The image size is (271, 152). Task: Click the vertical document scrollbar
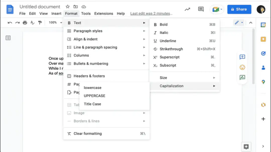253,56
